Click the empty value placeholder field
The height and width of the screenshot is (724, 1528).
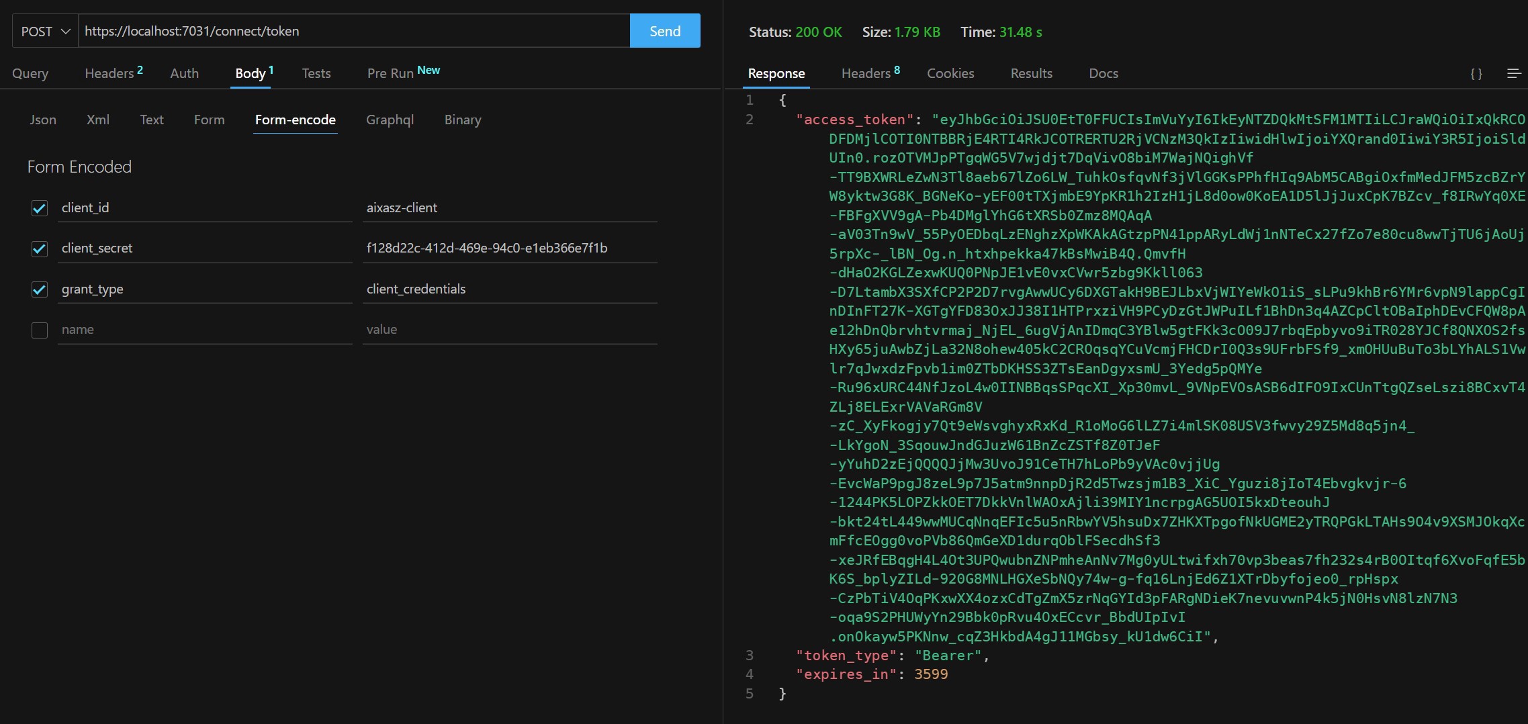(x=510, y=330)
